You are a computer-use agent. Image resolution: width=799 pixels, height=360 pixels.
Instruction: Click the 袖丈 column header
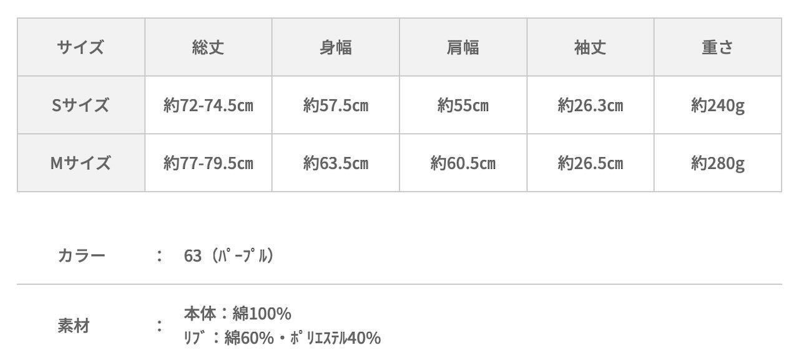click(x=591, y=47)
